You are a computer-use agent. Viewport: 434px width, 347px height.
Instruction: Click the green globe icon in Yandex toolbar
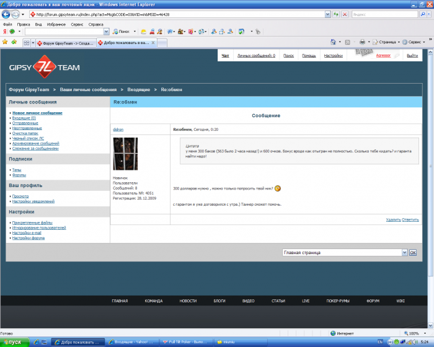point(12,32)
